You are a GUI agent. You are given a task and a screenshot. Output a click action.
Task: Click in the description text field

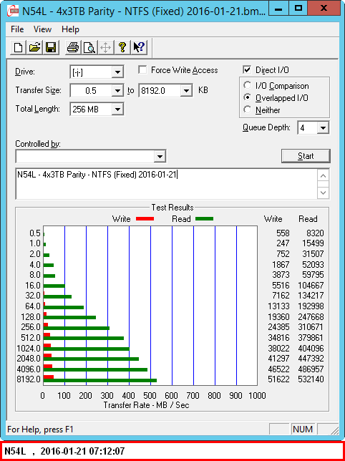(167, 183)
